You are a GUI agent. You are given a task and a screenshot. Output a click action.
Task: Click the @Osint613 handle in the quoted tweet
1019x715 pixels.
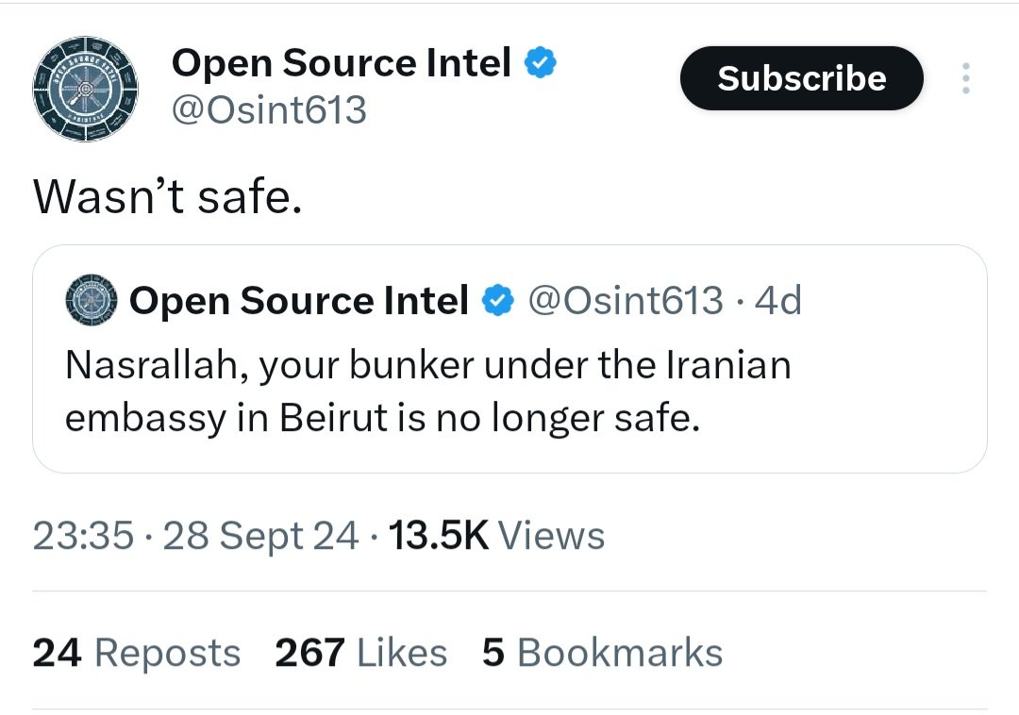coord(626,300)
